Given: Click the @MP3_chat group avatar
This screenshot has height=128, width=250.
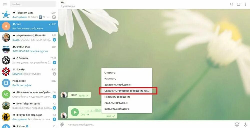Looking at the screenshot, I should click(x=6, y=49).
